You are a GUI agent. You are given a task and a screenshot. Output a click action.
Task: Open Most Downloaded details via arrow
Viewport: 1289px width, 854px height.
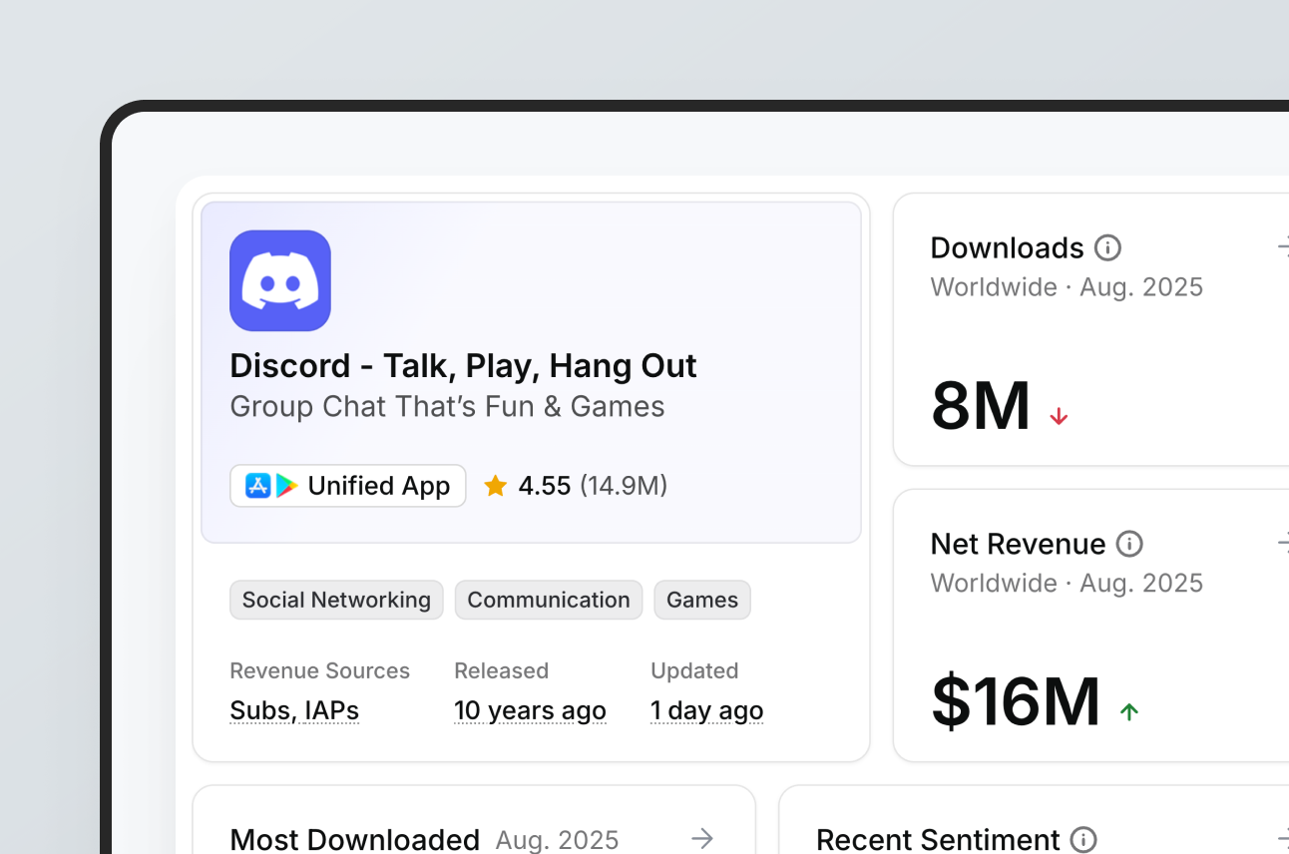tap(702, 839)
